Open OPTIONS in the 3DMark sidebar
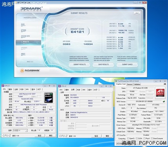 click(x=23, y=30)
